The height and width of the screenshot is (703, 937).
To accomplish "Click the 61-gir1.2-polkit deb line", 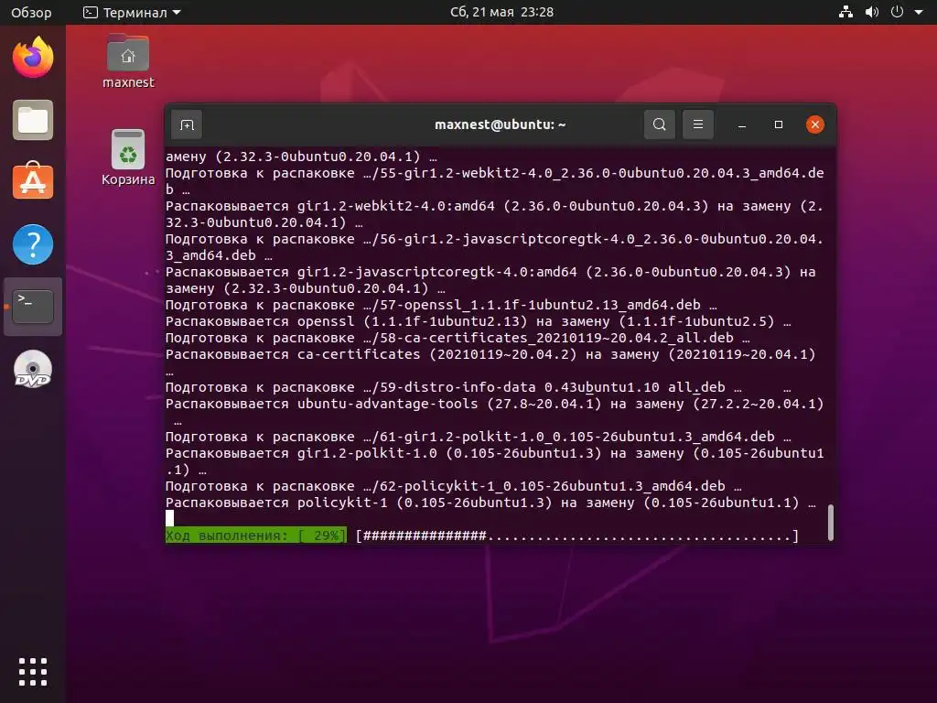I will (478, 437).
